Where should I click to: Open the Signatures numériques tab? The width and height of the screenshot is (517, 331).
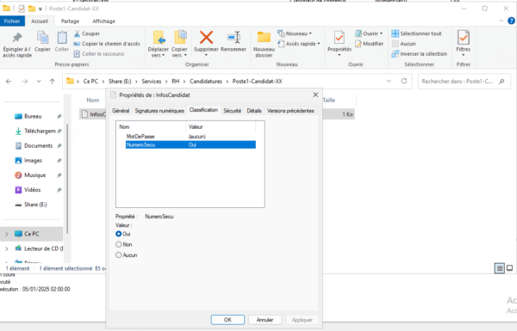pyautogui.click(x=159, y=111)
